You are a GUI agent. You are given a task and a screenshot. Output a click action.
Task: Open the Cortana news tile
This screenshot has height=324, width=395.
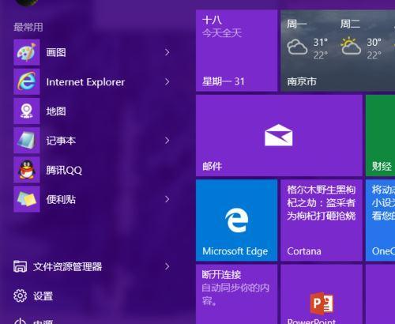point(322,220)
